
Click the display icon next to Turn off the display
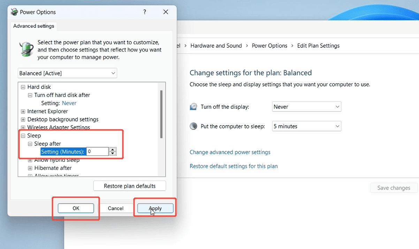[x=193, y=106]
